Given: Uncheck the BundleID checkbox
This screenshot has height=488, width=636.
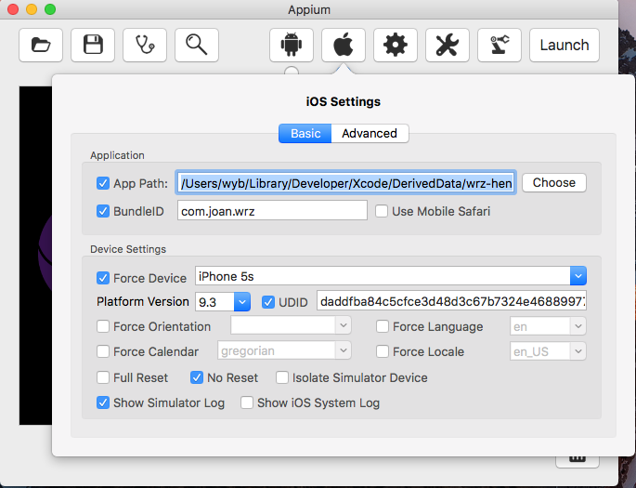Looking at the screenshot, I should click(x=103, y=211).
